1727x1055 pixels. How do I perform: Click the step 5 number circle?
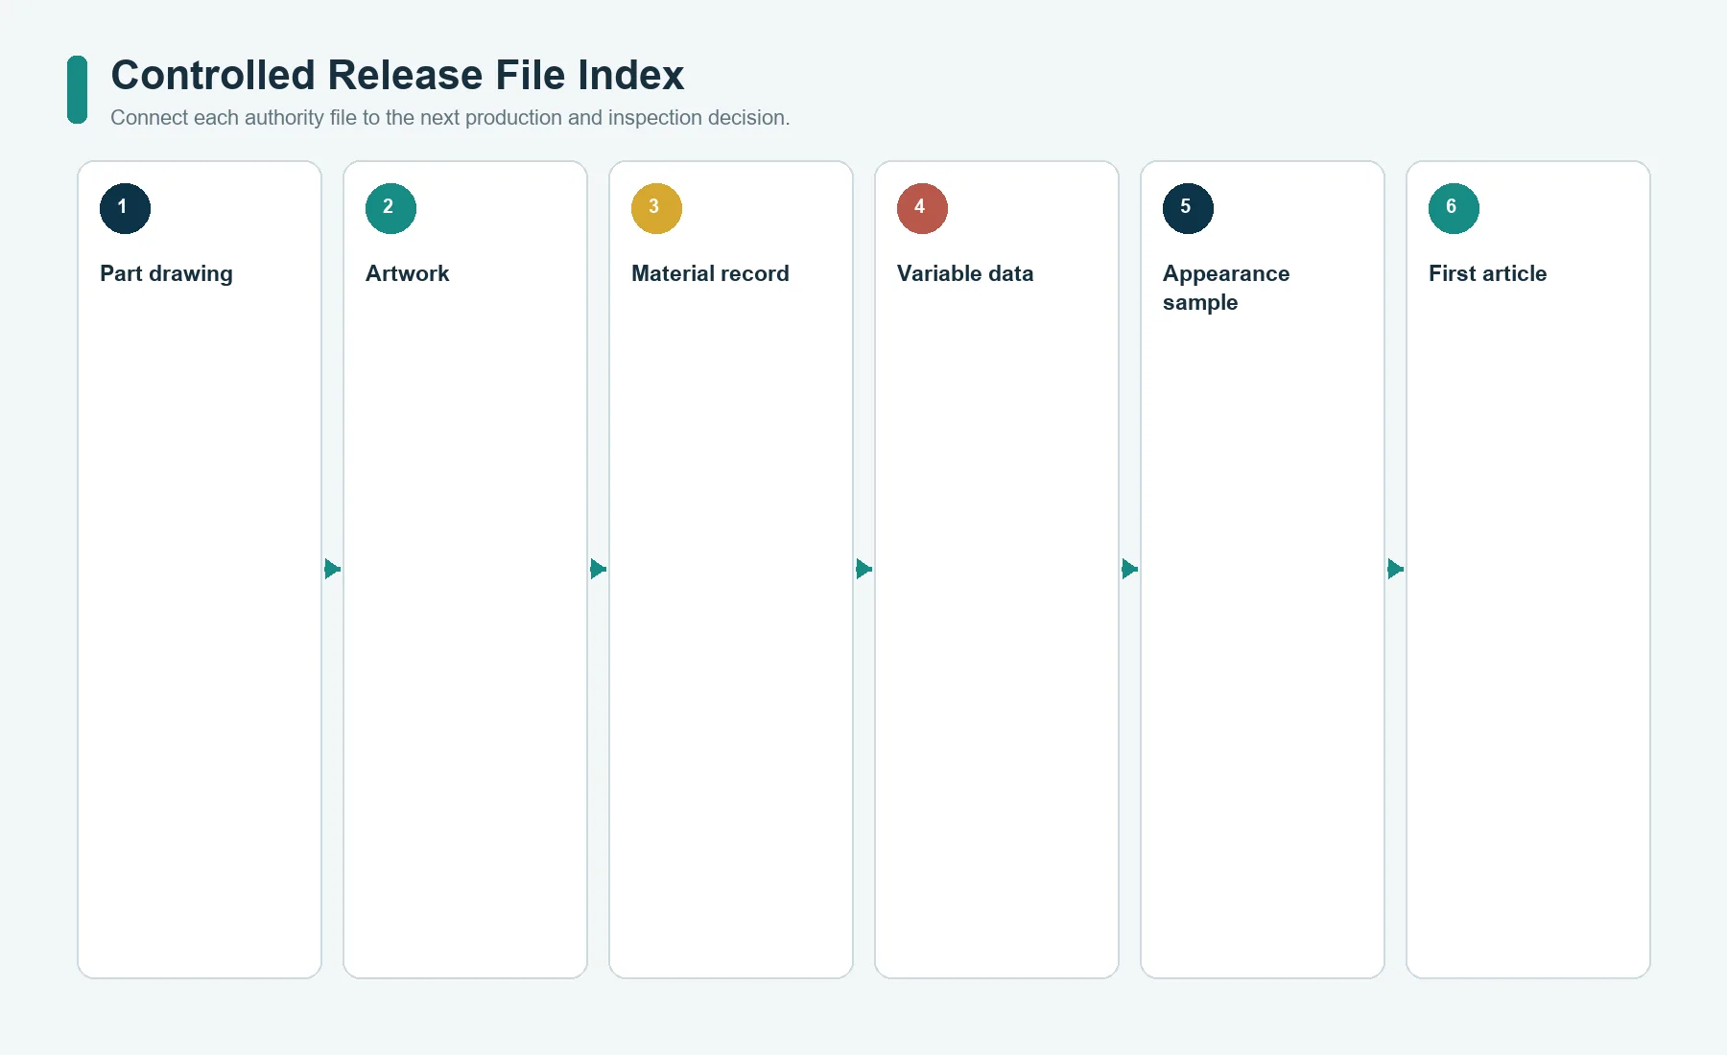(x=1188, y=208)
